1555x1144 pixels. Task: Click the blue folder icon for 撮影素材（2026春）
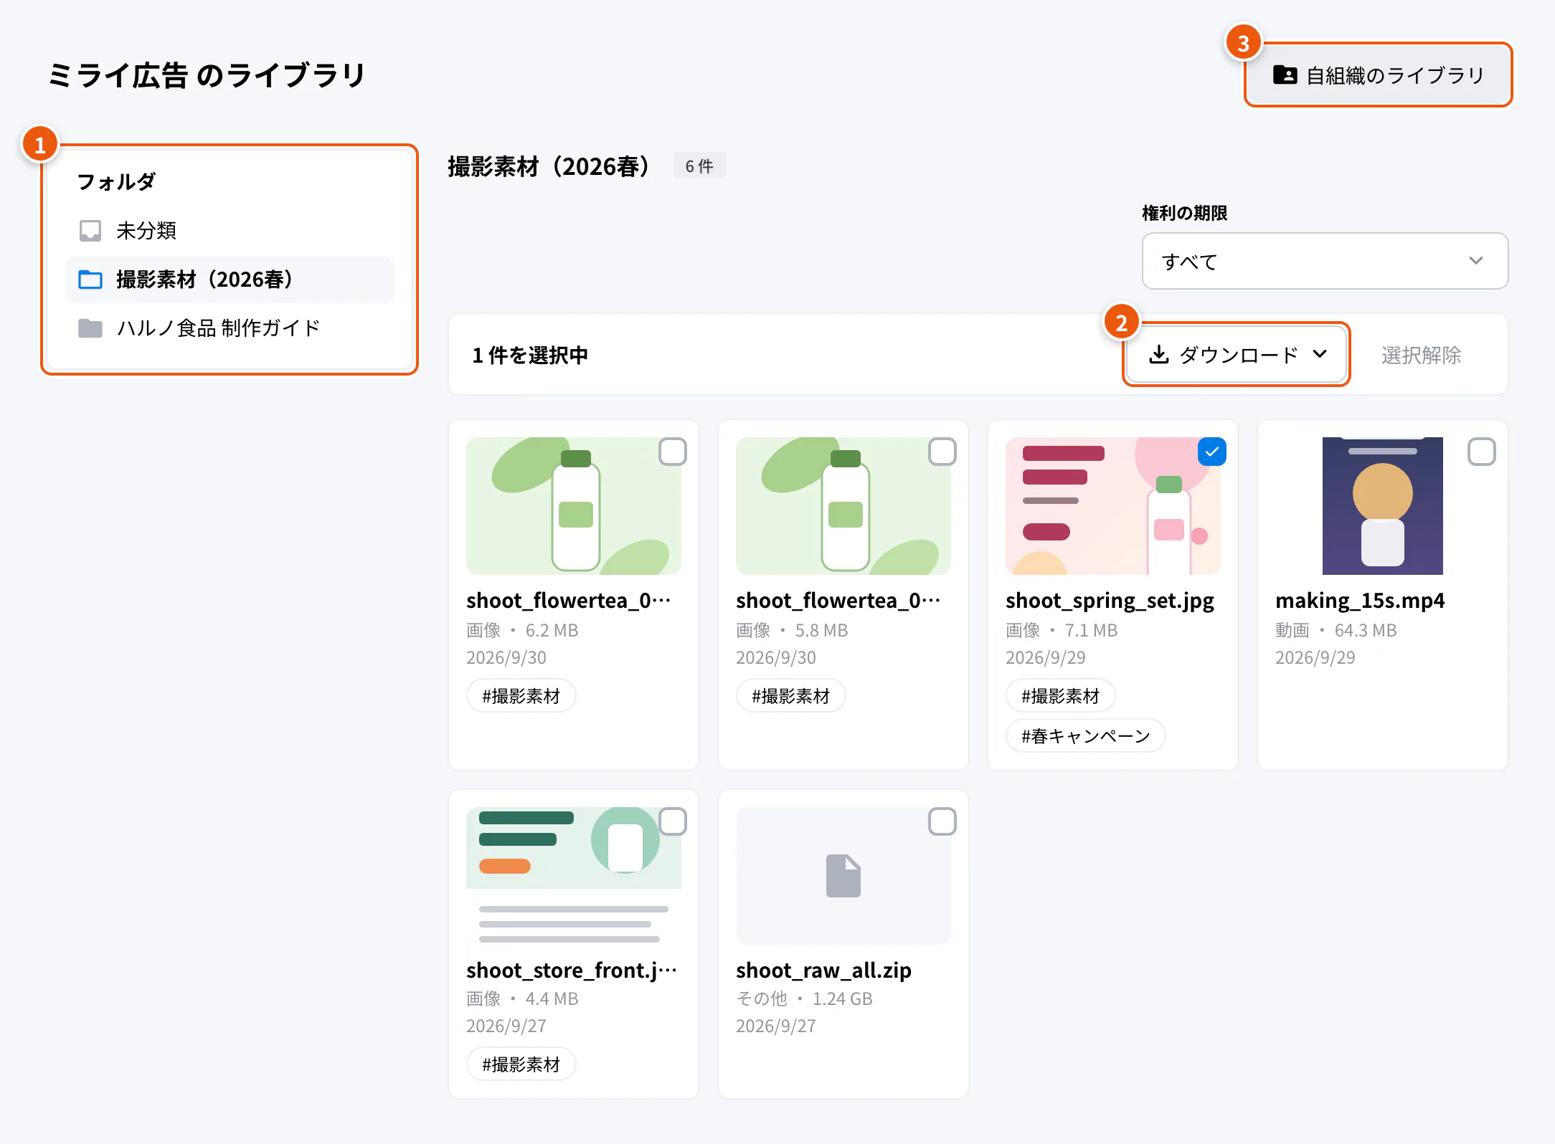tap(90, 280)
